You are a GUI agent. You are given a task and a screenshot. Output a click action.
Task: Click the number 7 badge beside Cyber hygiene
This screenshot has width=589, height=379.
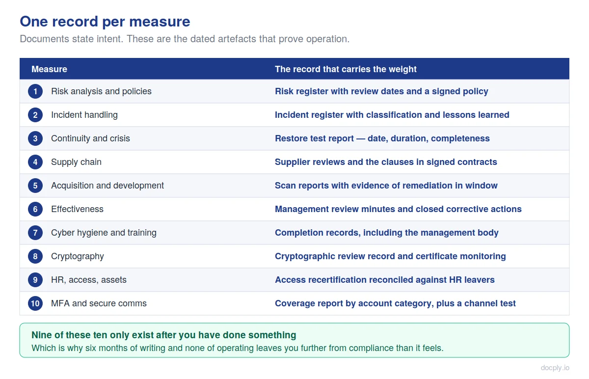[x=35, y=233]
